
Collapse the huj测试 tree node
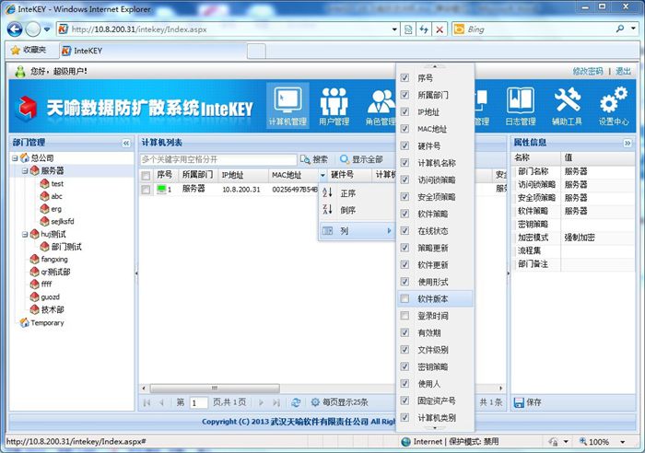(x=25, y=234)
